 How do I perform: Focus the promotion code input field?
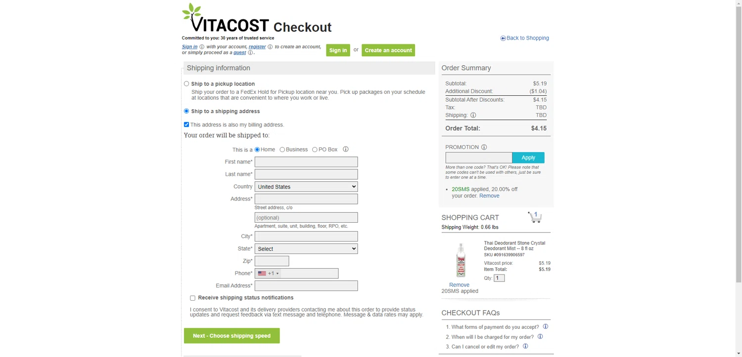coord(478,158)
